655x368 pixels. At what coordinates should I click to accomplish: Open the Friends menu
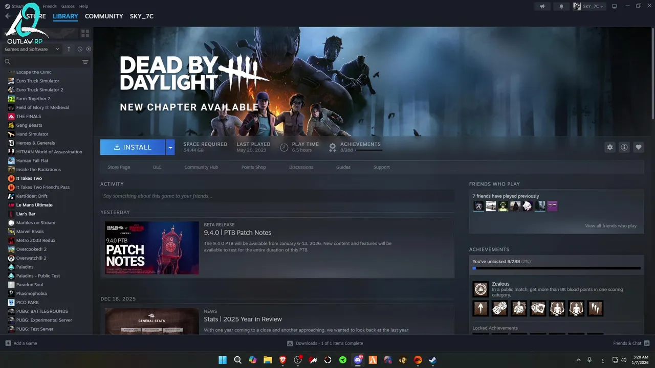pos(50,6)
